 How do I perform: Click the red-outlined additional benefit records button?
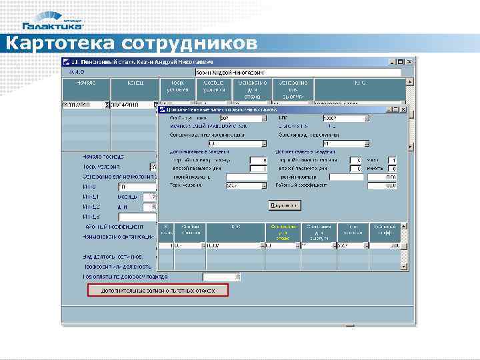[158, 290]
